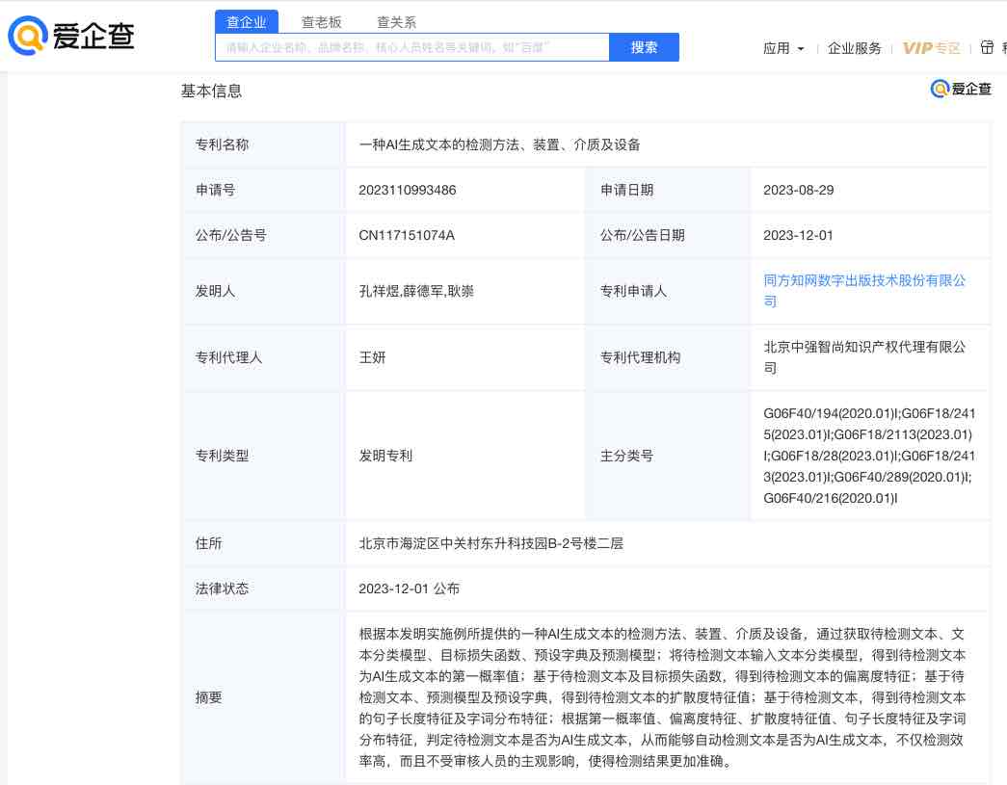Click legal status 2023-12-01 公布
The image size is (1007, 785).
click(410, 589)
